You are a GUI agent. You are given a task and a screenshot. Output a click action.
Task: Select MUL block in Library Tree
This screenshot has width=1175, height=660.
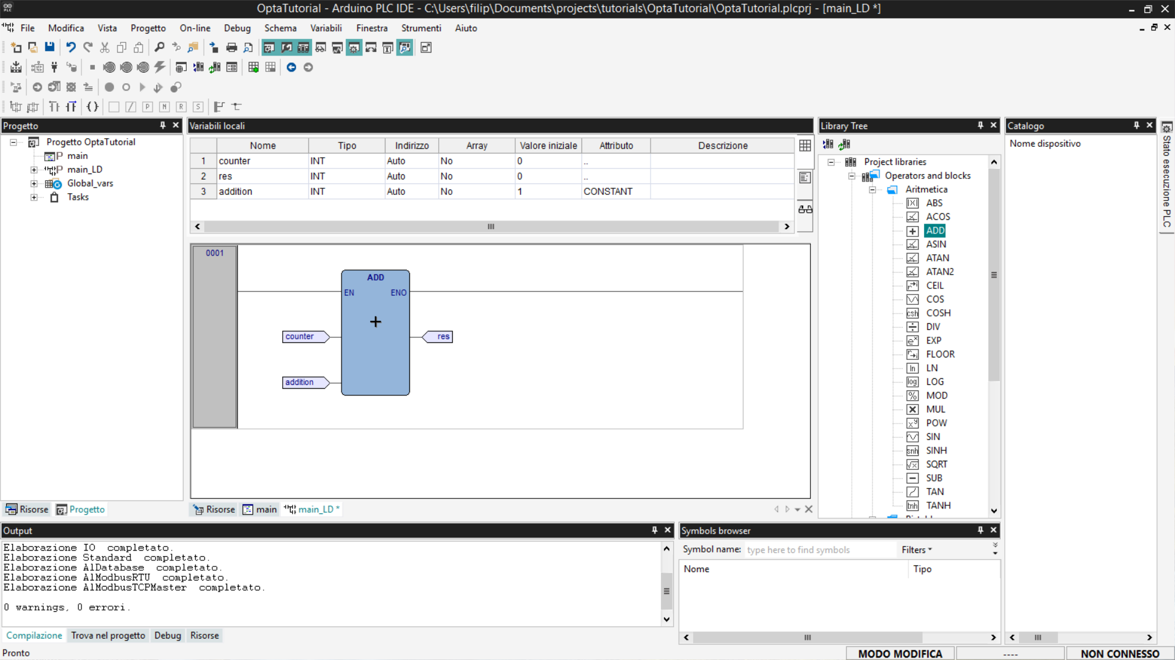(935, 409)
